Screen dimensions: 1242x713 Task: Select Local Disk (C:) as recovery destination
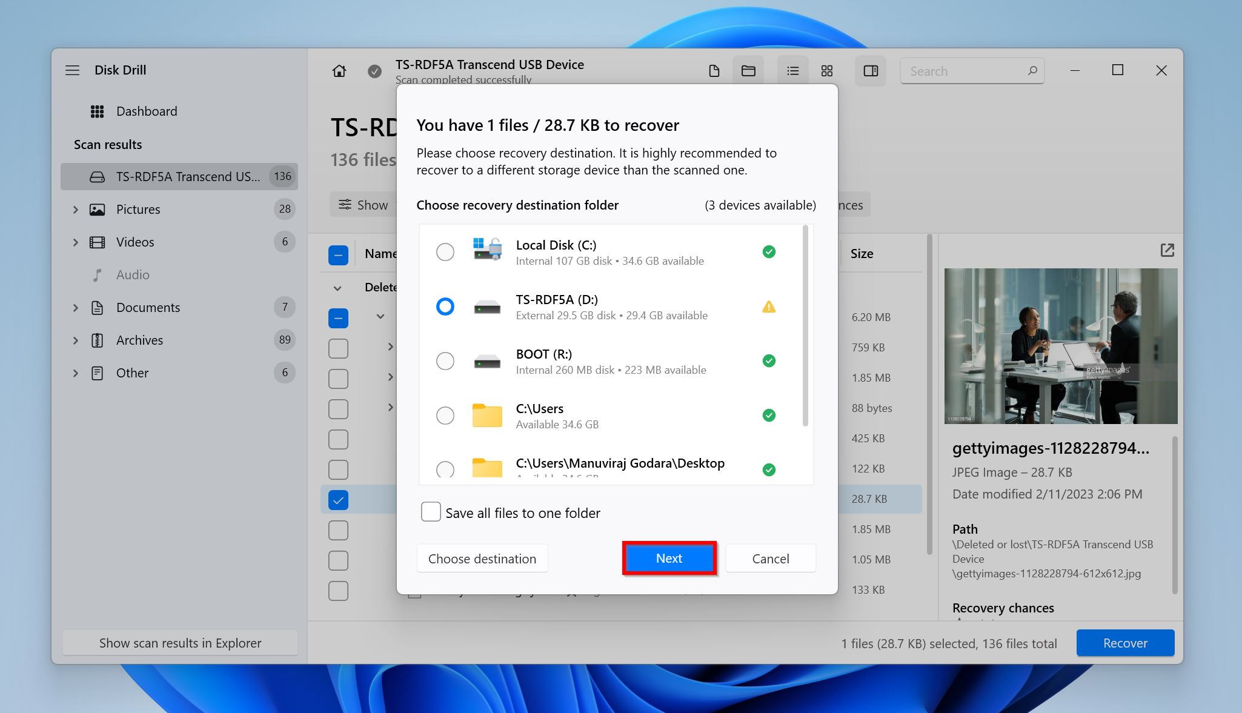tap(445, 251)
